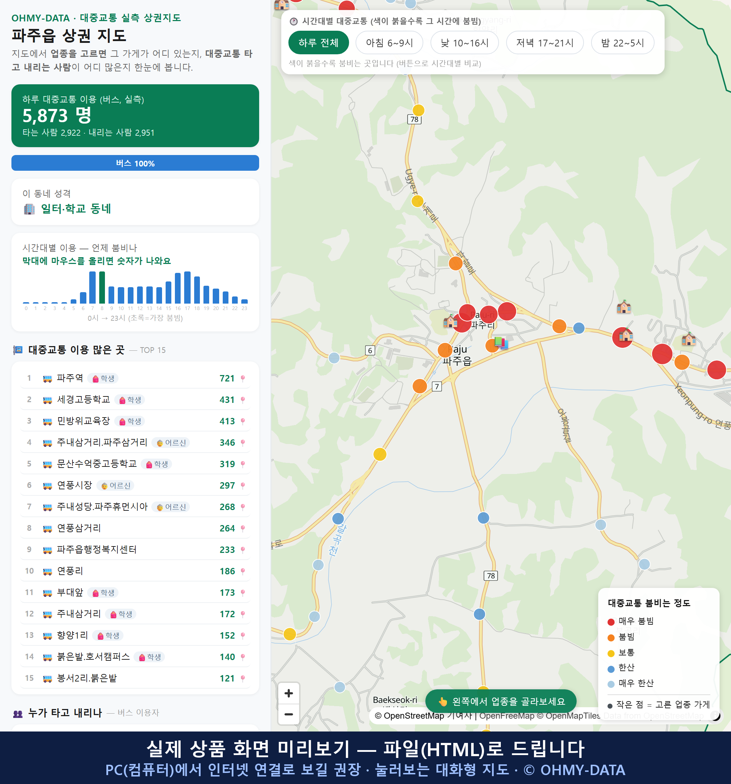Locate 주내삼거리 row 12 via pin icon
Viewport: 731px width, 784px height.
[x=243, y=614]
